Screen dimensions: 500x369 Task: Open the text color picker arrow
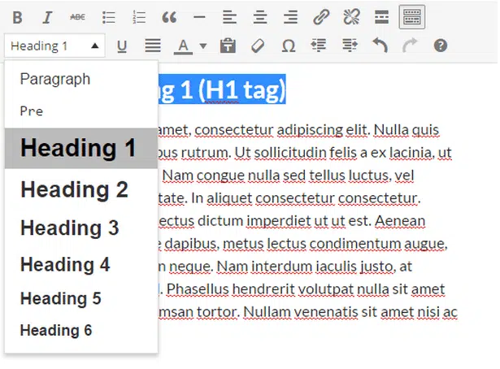point(203,46)
